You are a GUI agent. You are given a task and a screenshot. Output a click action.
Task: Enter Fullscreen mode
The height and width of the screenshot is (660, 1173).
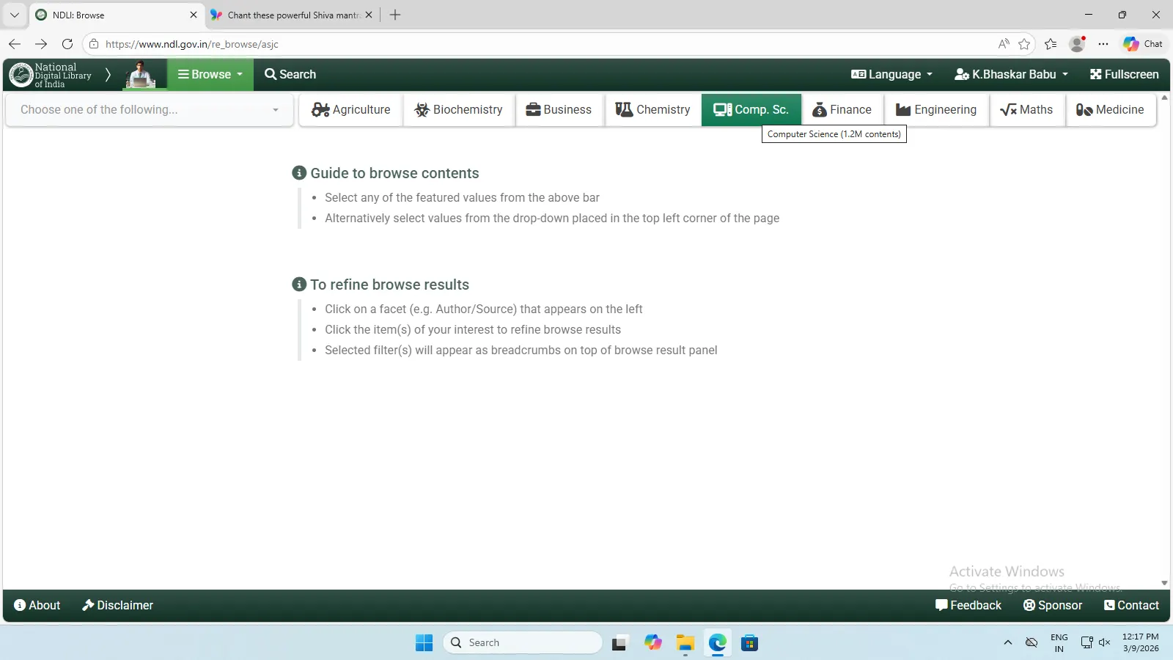(1124, 75)
